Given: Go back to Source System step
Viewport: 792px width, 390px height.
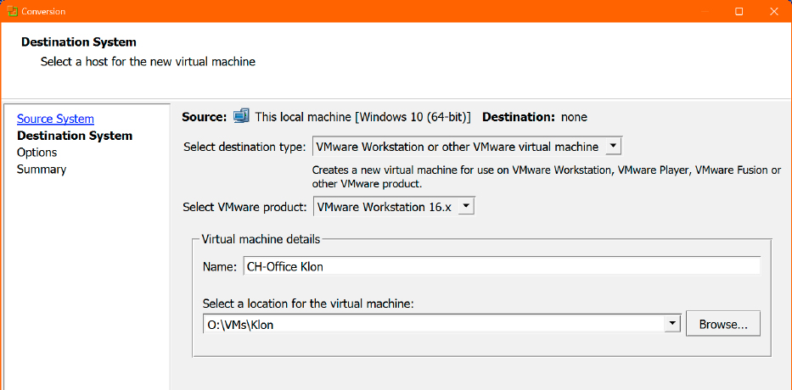Looking at the screenshot, I should click(55, 119).
